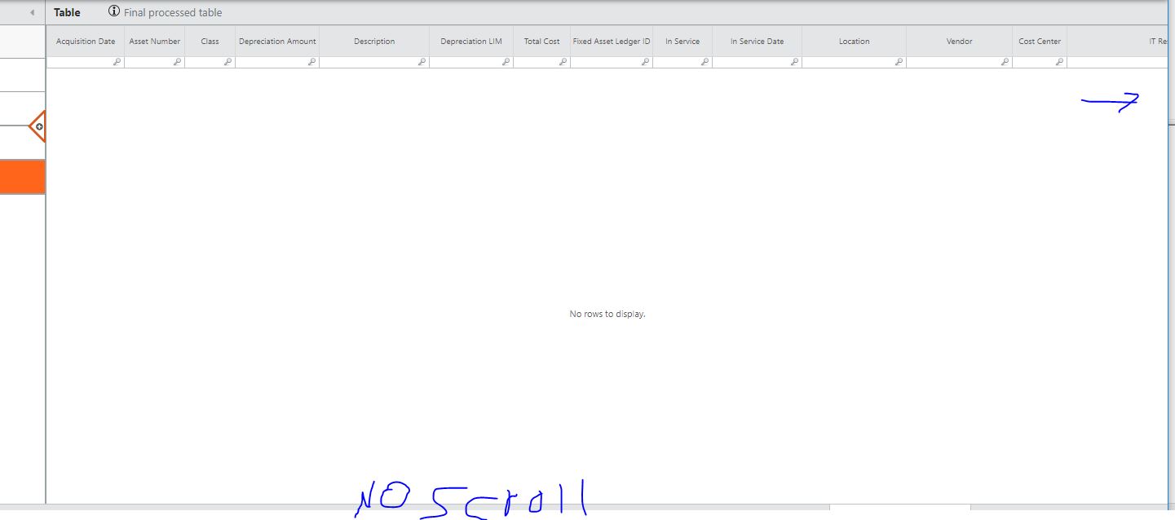Open filter magnifier under Location

(x=899, y=62)
